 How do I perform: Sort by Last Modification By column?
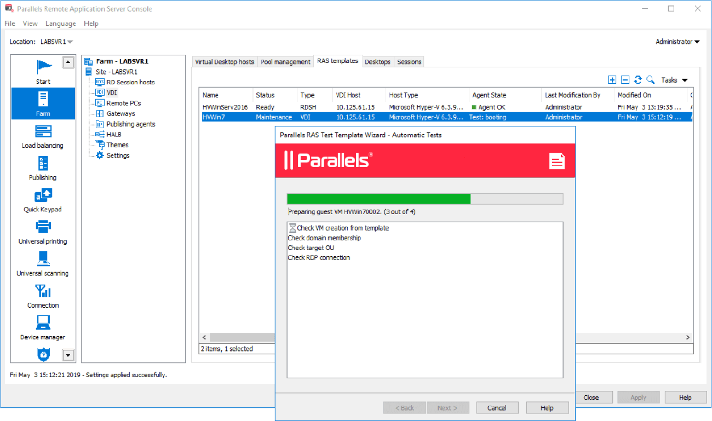[x=578, y=95]
